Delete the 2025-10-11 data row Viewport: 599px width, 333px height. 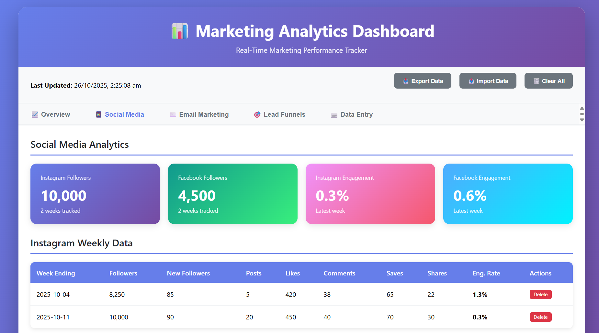pyautogui.click(x=540, y=317)
